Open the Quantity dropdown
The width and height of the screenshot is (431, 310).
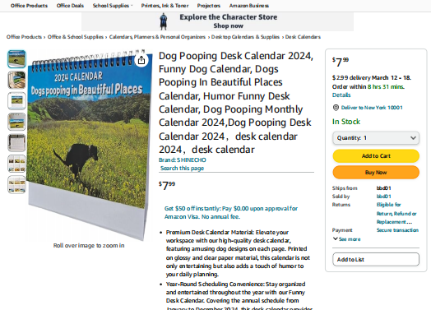[x=376, y=137]
